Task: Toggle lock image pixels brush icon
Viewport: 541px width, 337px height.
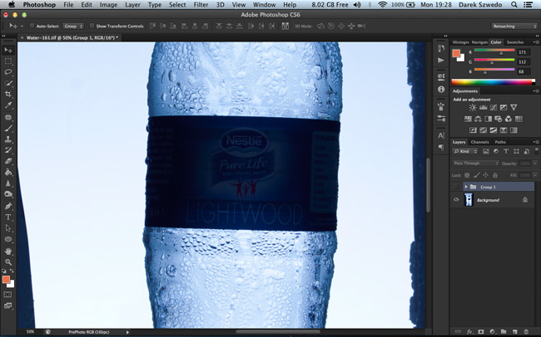Action: click(x=476, y=175)
